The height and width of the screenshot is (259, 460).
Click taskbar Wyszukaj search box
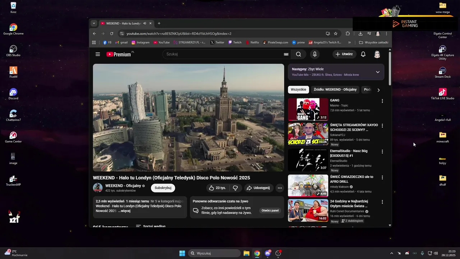click(215, 253)
